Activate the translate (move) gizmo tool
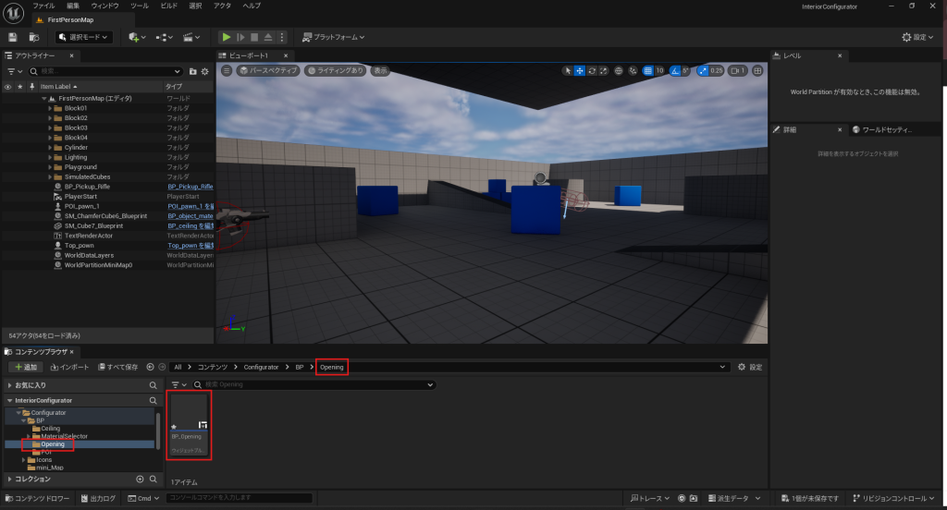This screenshot has width=947, height=510. (580, 70)
